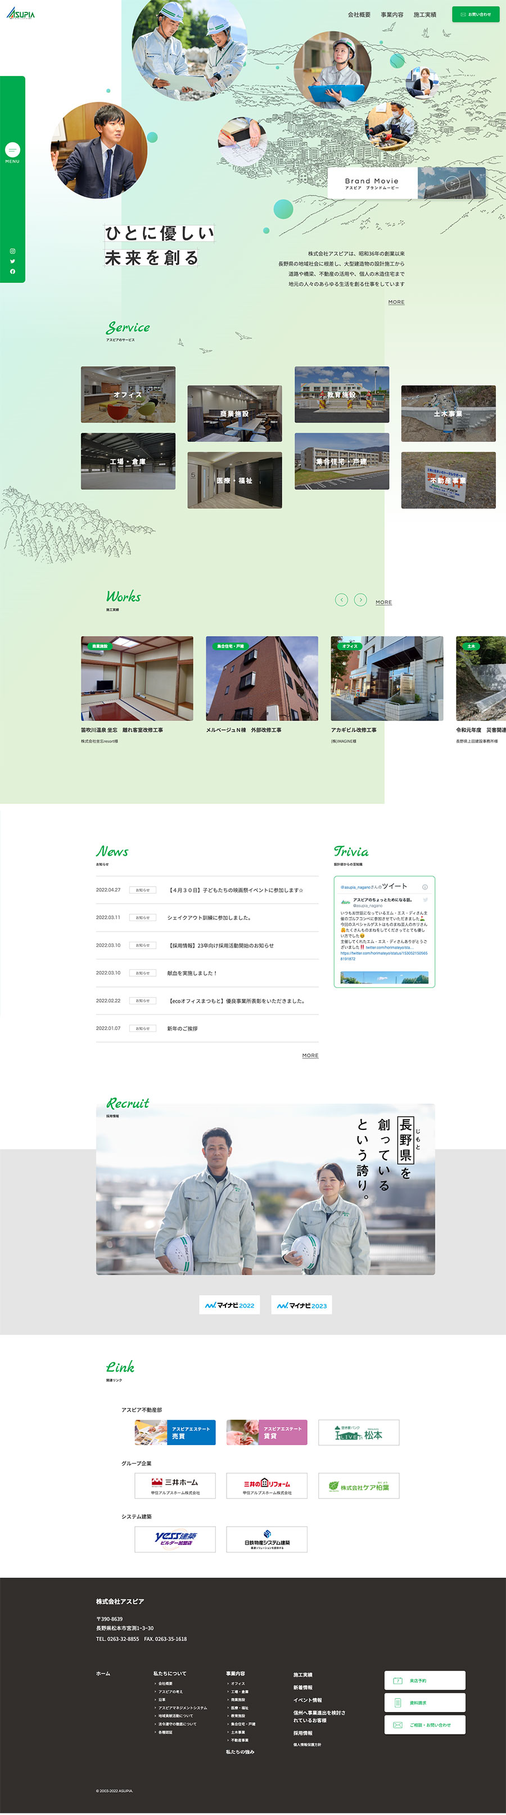Screen dimensions: 506x1815
Task: Open the 株式会社ケア柏葉 banner
Action: (x=359, y=1485)
